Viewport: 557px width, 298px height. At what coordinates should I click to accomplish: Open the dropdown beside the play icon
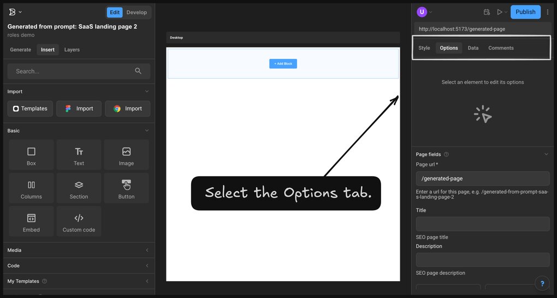[x=506, y=12]
